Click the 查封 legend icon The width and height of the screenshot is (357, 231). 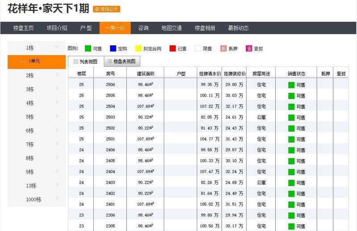pyautogui.click(x=249, y=49)
